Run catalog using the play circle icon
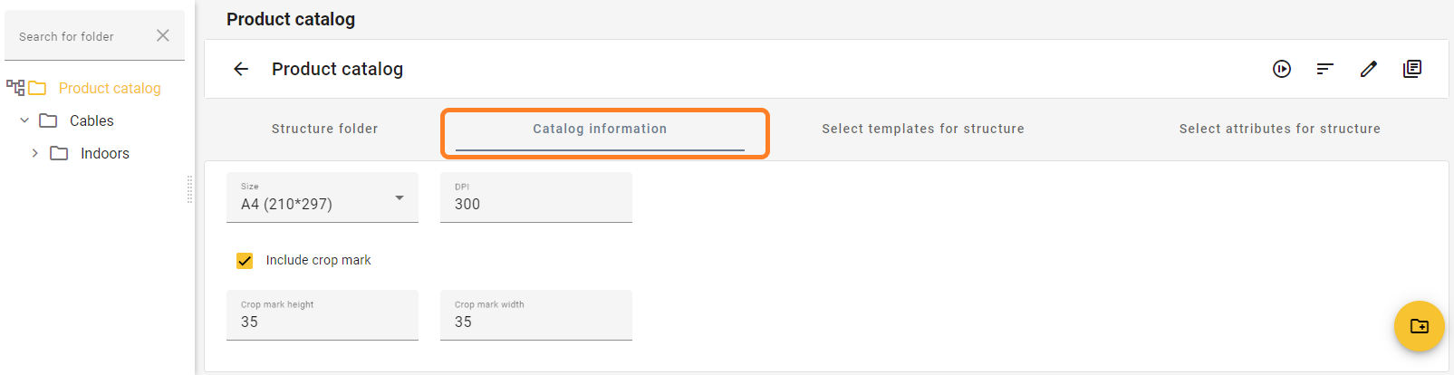Viewport: 1454px width, 375px height. [1282, 69]
